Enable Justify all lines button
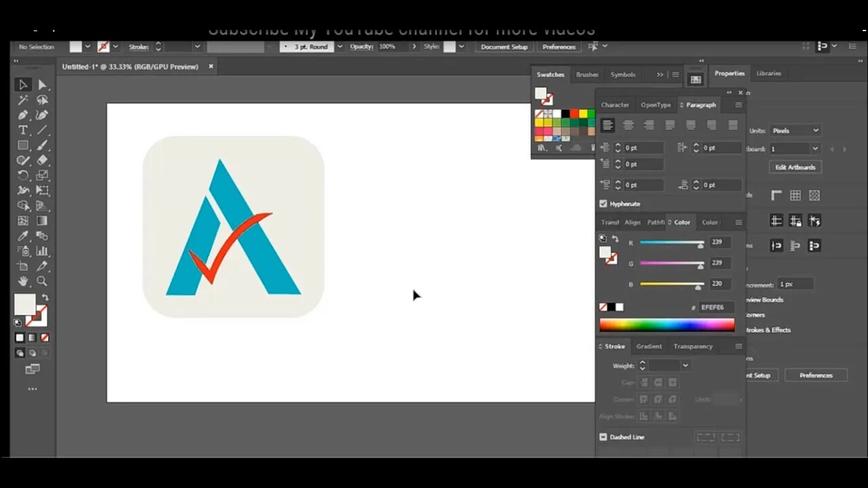The height and width of the screenshot is (488, 868). (732, 125)
